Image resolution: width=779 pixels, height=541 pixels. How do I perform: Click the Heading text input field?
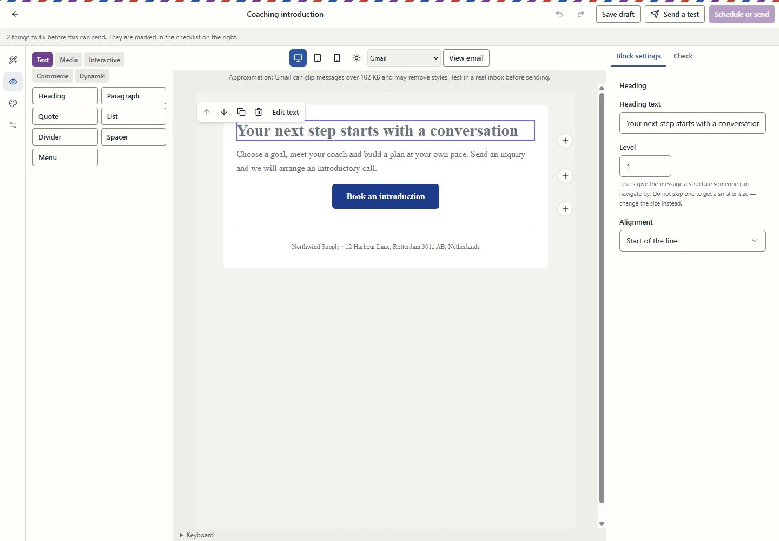pyautogui.click(x=692, y=123)
